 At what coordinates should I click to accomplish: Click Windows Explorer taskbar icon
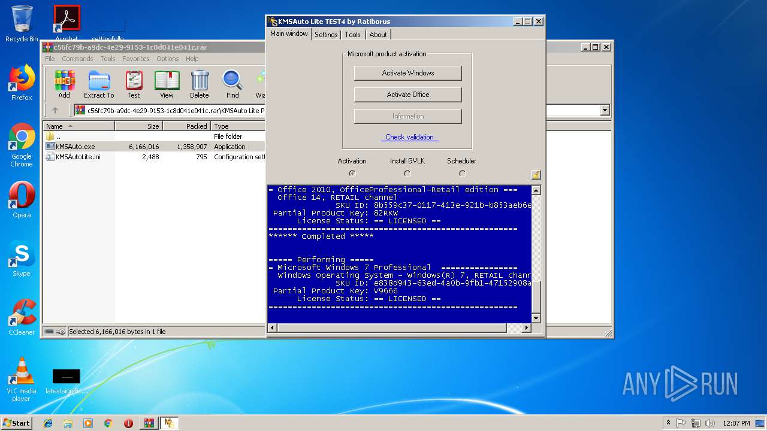point(68,423)
